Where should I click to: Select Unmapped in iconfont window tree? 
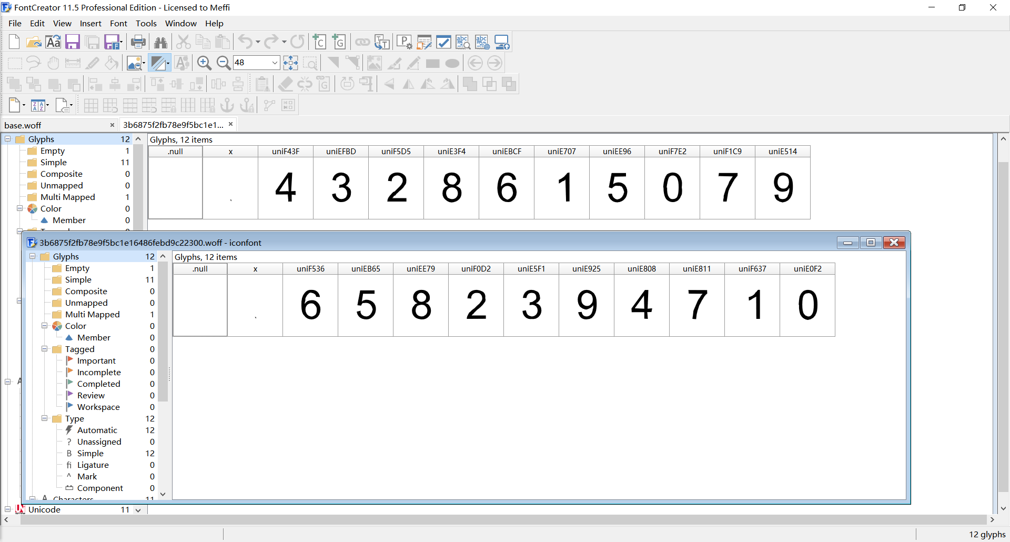tap(86, 303)
